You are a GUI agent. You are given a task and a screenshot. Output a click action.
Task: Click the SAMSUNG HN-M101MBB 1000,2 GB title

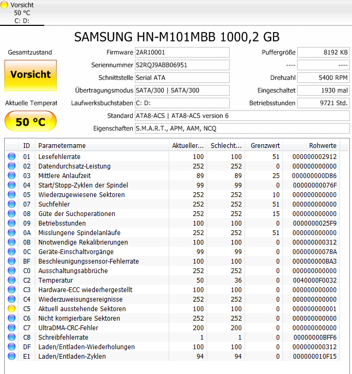click(x=177, y=37)
